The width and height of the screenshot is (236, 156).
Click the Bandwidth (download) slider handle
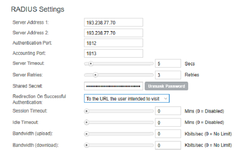click(x=86, y=145)
